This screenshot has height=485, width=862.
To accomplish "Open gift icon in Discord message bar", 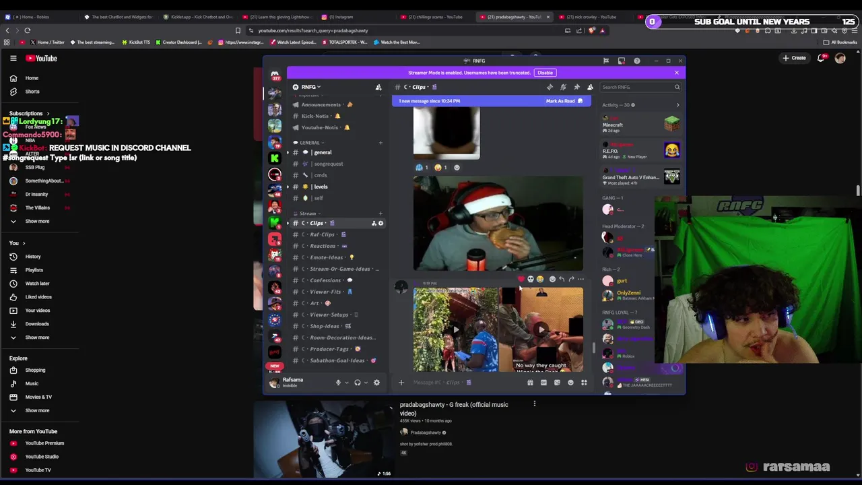I will point(530,383).
